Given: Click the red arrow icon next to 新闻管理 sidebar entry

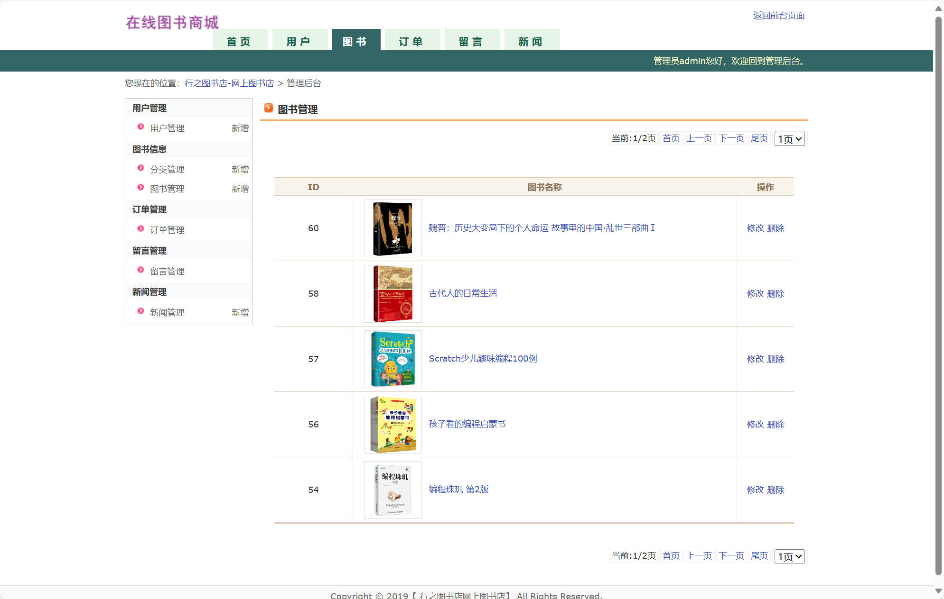Looking at the screenshot, I should tap(140, 311).
